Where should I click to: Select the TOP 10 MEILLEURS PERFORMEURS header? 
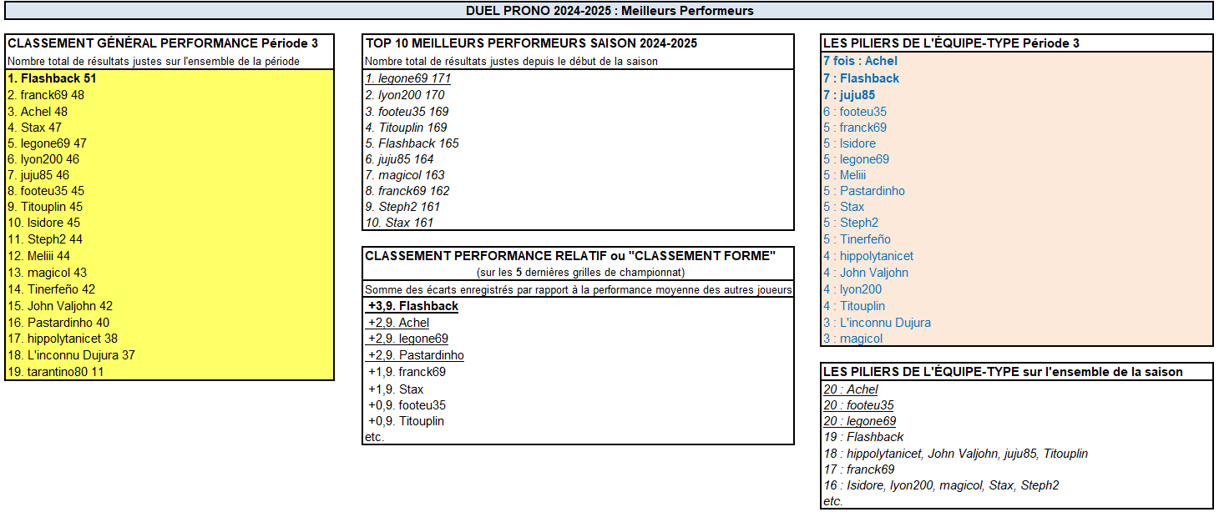coord(530,43)
